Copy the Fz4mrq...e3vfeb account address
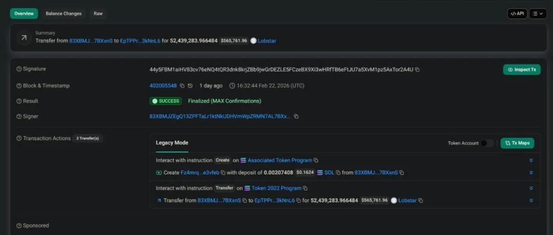The width and height of the screenshot is (553, 235). pos(223,173)
